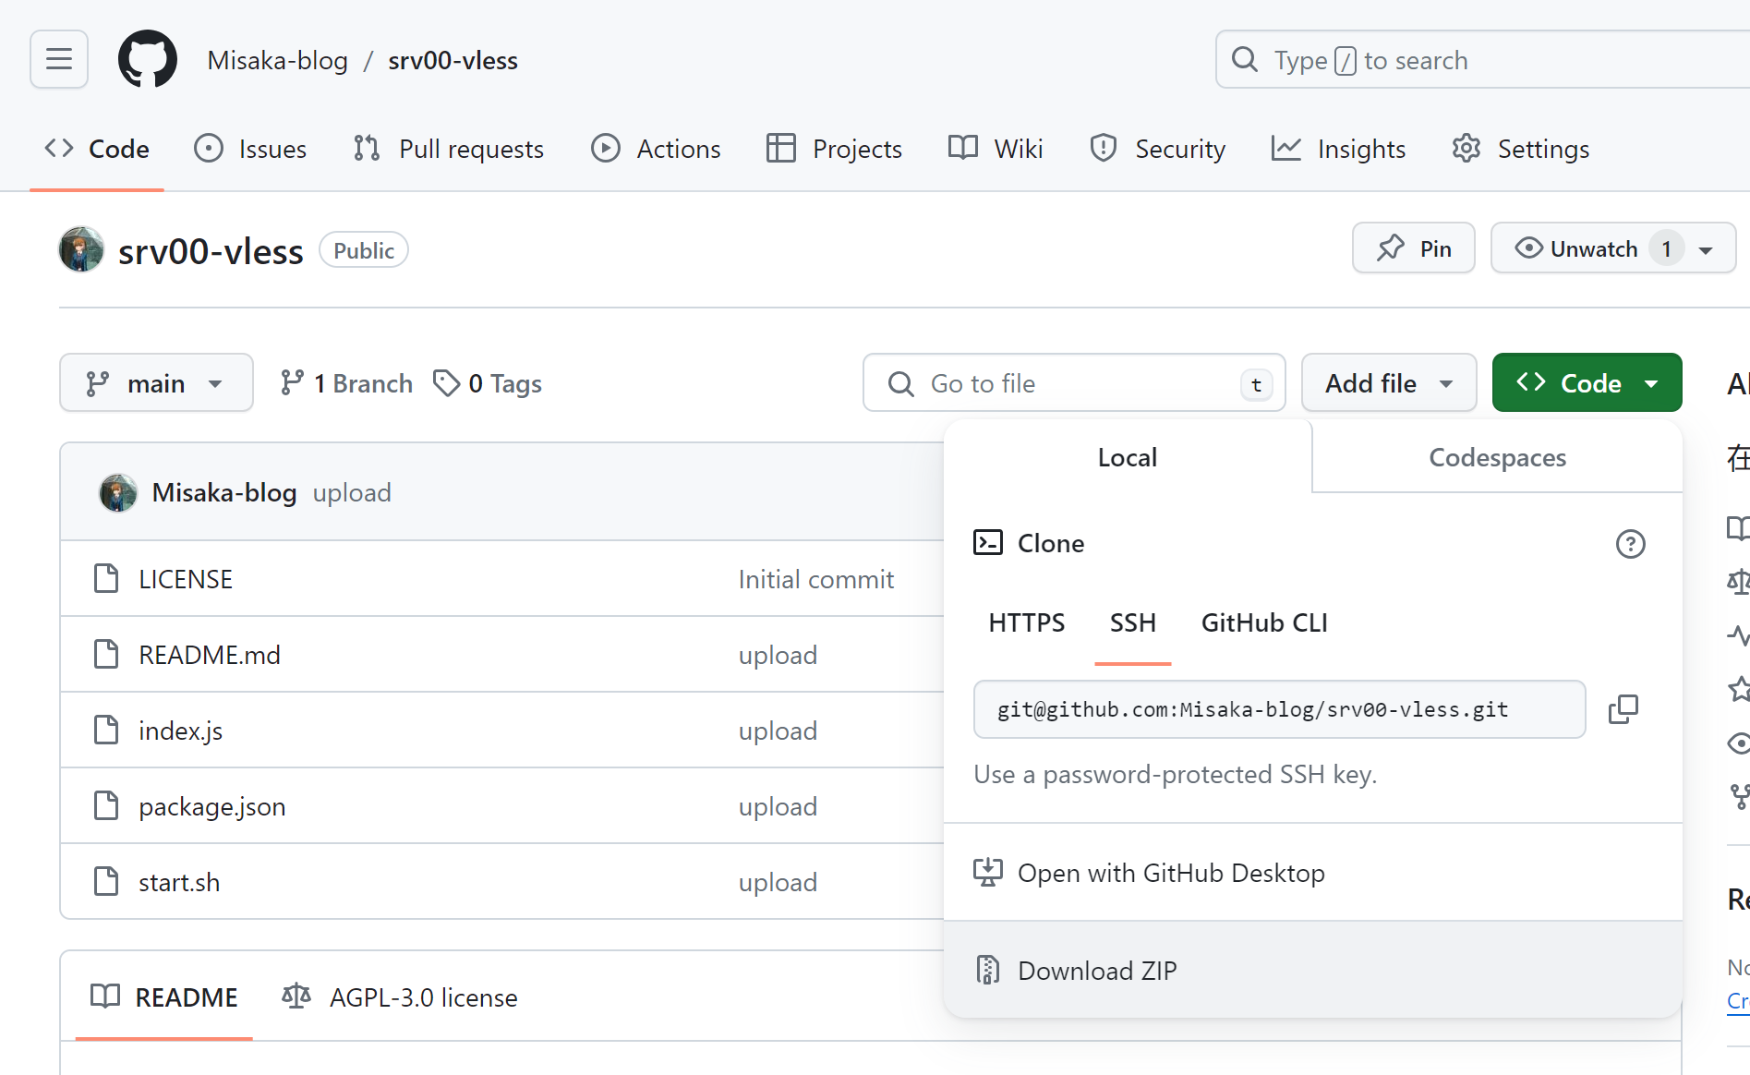
Task: Click the Misaka-blog avatar beside repository title
Action: point(81,250)
